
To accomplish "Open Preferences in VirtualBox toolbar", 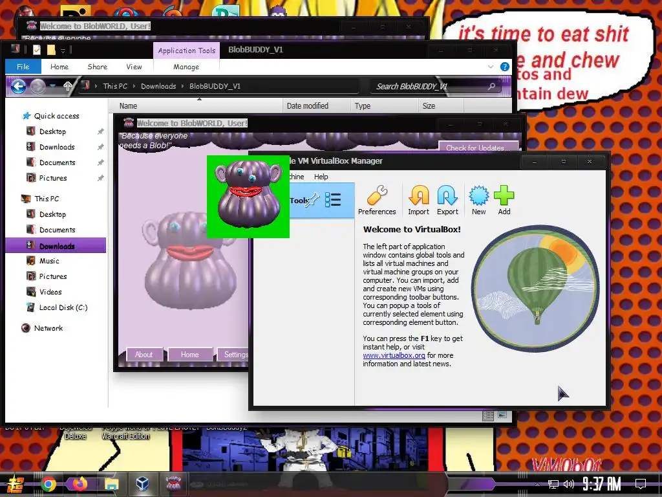I will coord(377,201).
